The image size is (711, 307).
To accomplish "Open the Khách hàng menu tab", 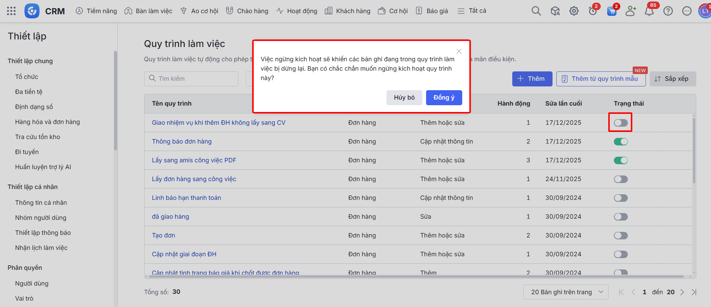I will 347,11.
